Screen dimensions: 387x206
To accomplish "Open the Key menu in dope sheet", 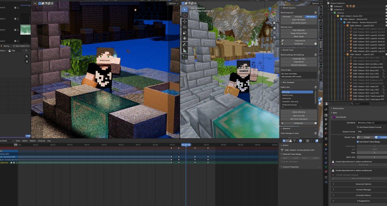I will coord(49,141).
